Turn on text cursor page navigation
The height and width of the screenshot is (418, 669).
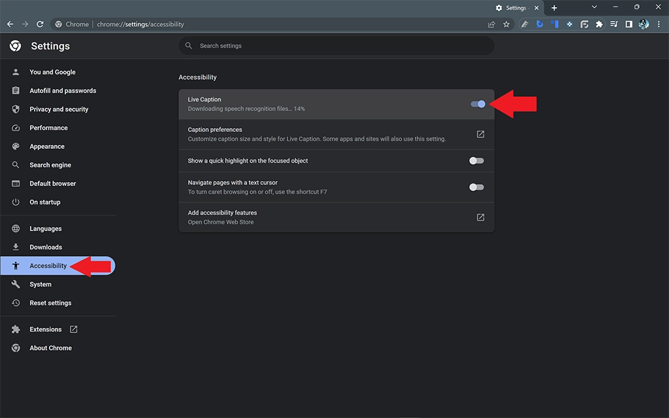click(476, 187)
